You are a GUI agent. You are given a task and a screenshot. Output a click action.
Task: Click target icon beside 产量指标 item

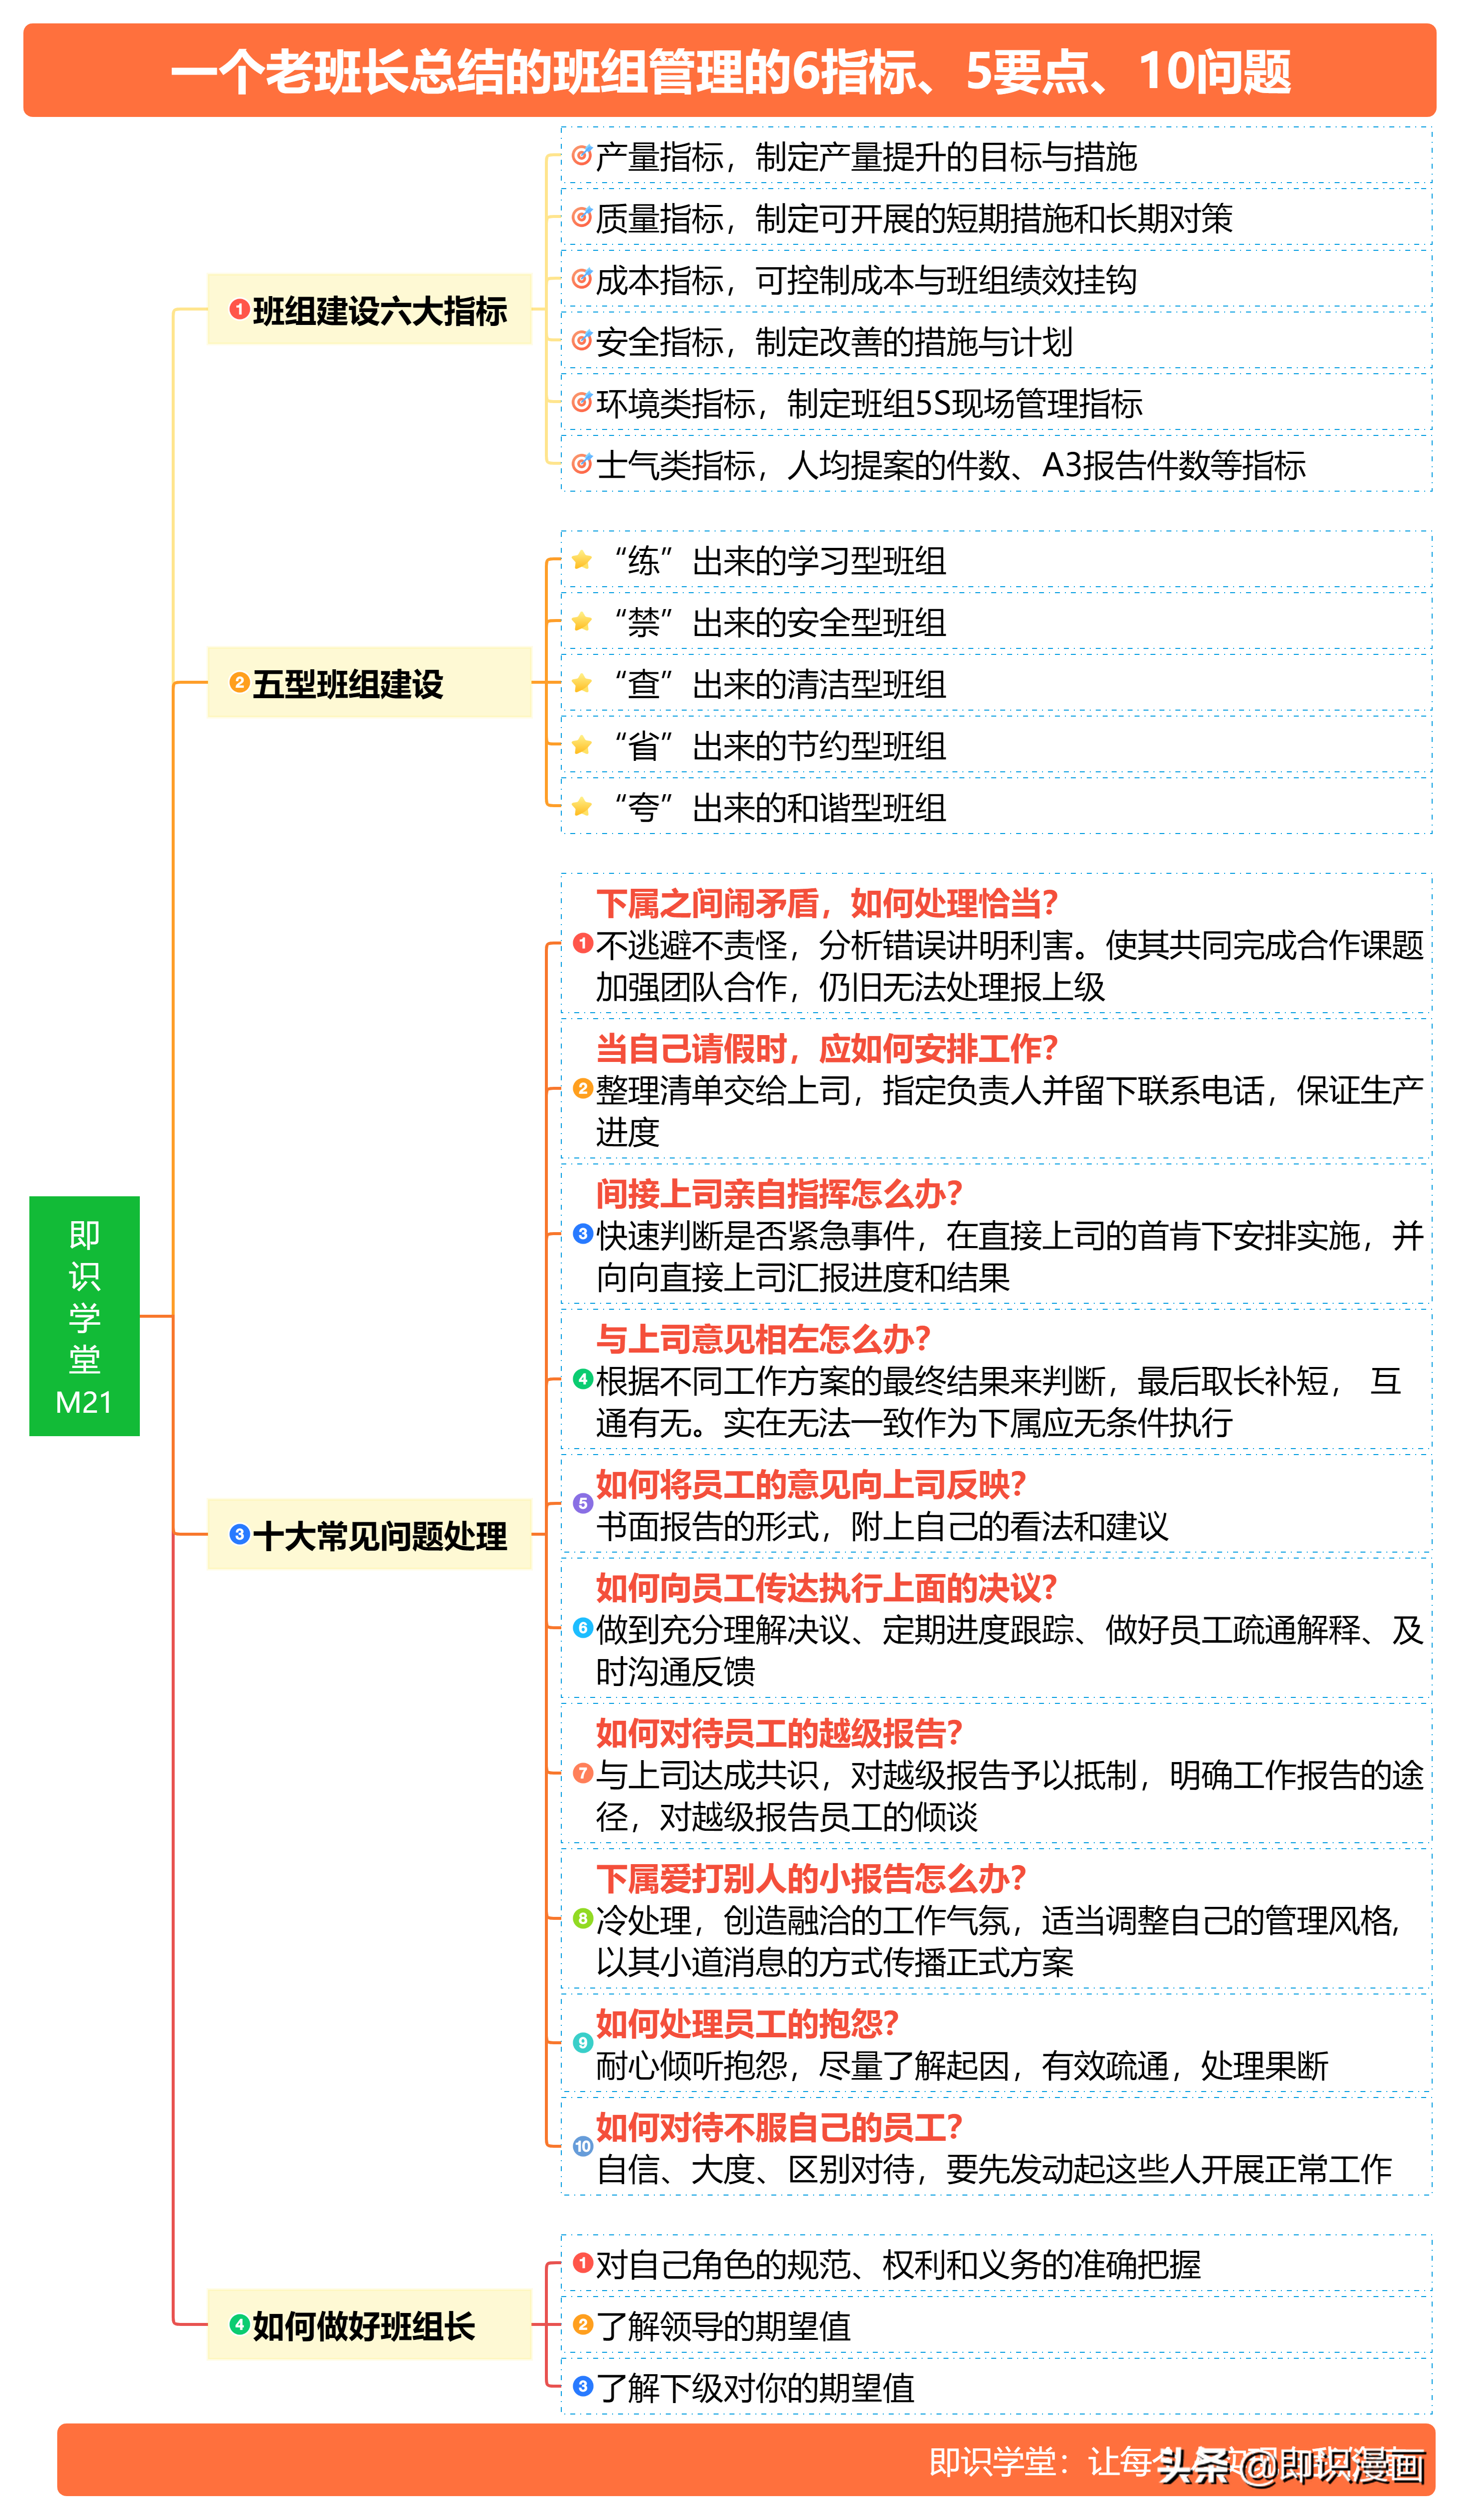pyautogui.click(x=581, y=155)
